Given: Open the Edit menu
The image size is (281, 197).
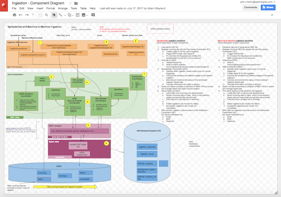Looking at the screenshot, I should (22, 8).
